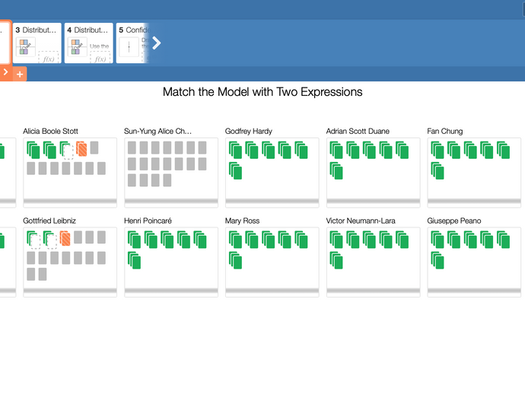Screen dimensions: 525x394
Task: Open screen 3 Distribut... thumbnail
Action: (x=37, y=43)
